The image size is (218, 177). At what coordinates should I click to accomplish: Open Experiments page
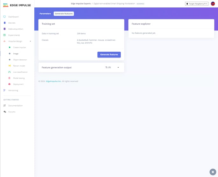(x=14, y=35)
